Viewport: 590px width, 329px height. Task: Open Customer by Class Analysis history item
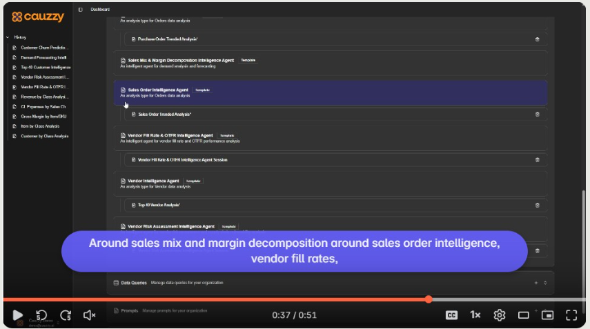[41, 136]
